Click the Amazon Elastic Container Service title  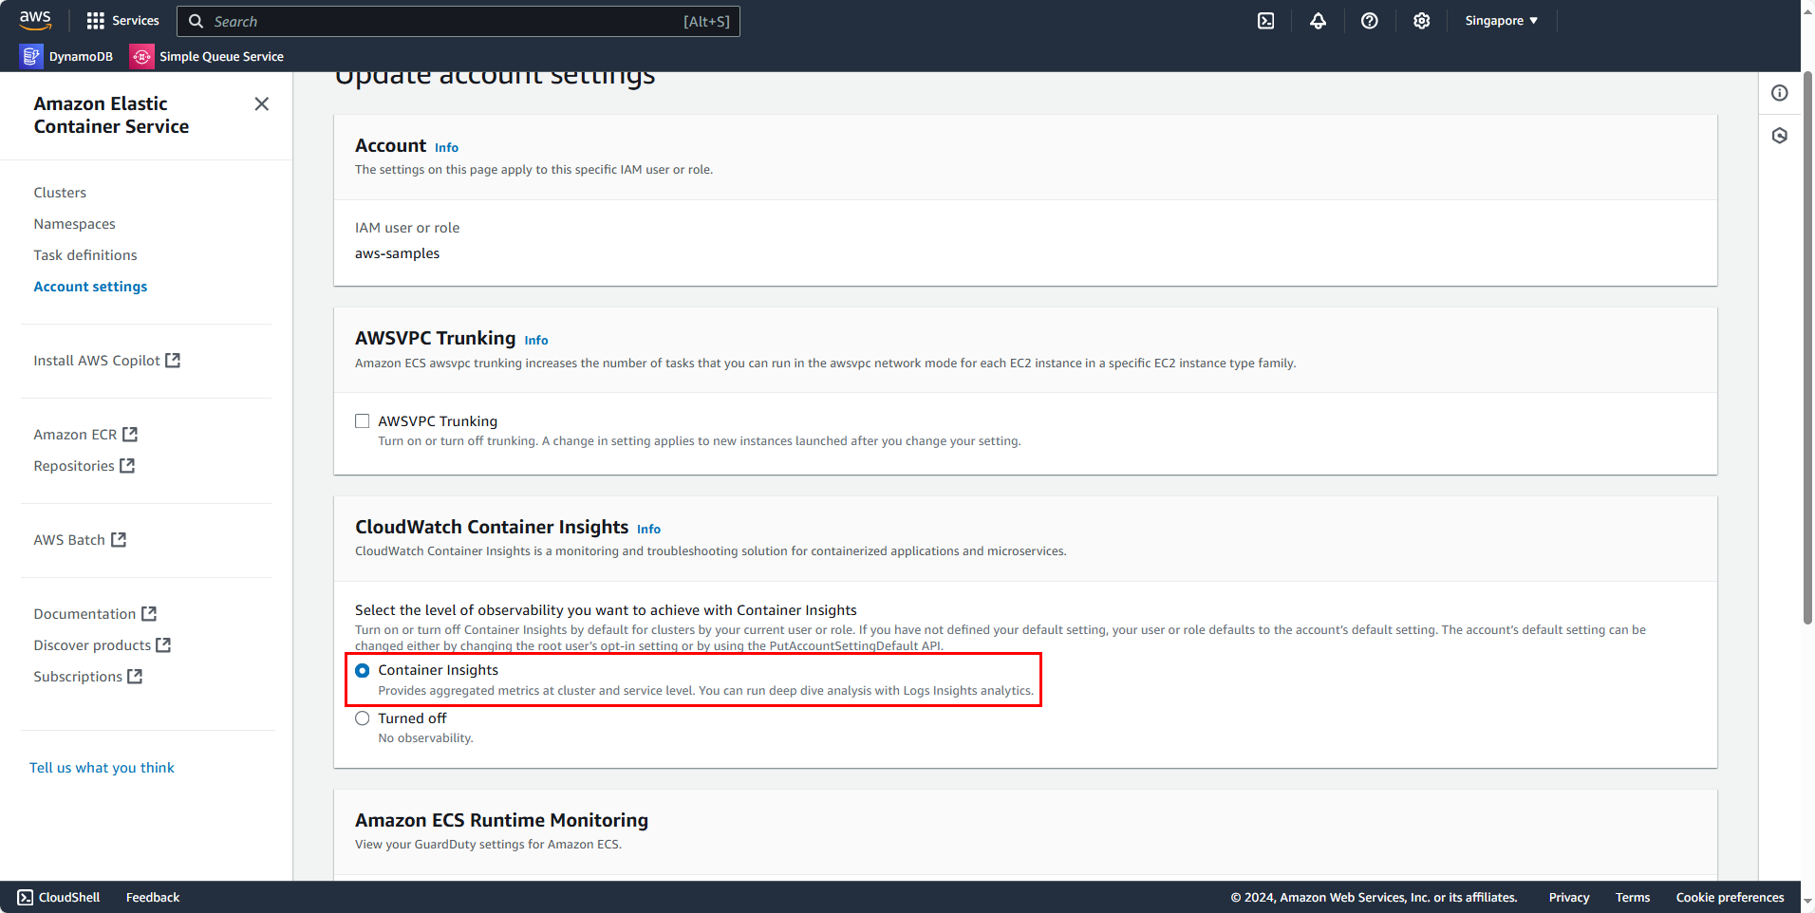111,115
